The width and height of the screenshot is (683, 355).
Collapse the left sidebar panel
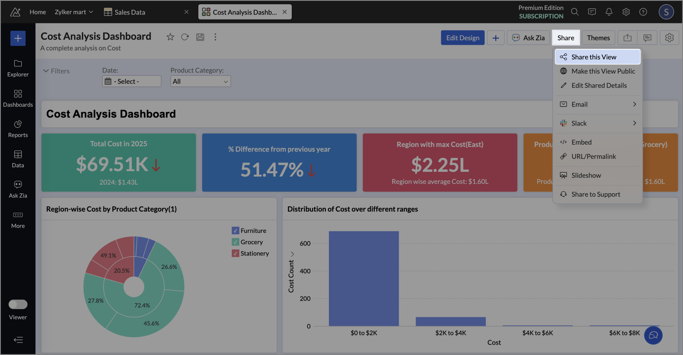[18, 340]
